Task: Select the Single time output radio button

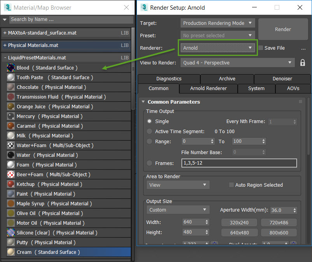Action: click(x=149, y=121)
